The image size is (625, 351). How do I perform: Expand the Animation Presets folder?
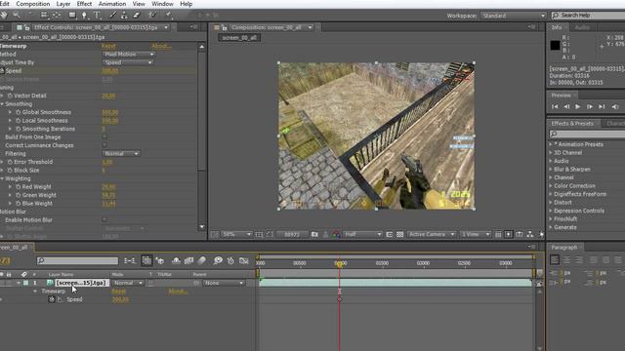tap(551, 144)
